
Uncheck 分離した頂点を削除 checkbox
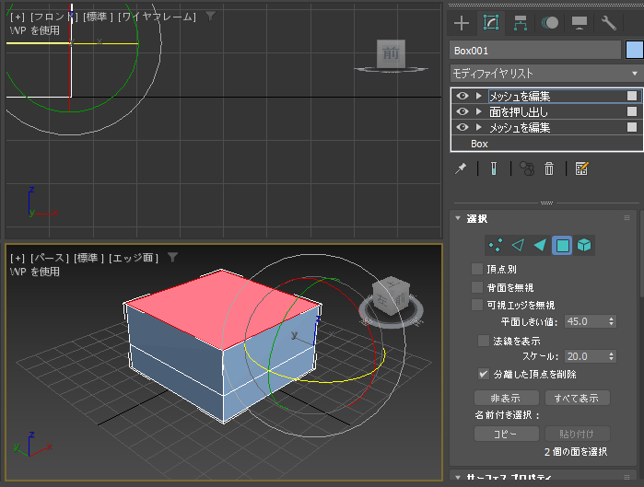click(484, 374)
